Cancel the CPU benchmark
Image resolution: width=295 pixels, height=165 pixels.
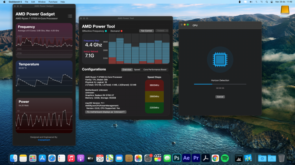coord(220,97)
